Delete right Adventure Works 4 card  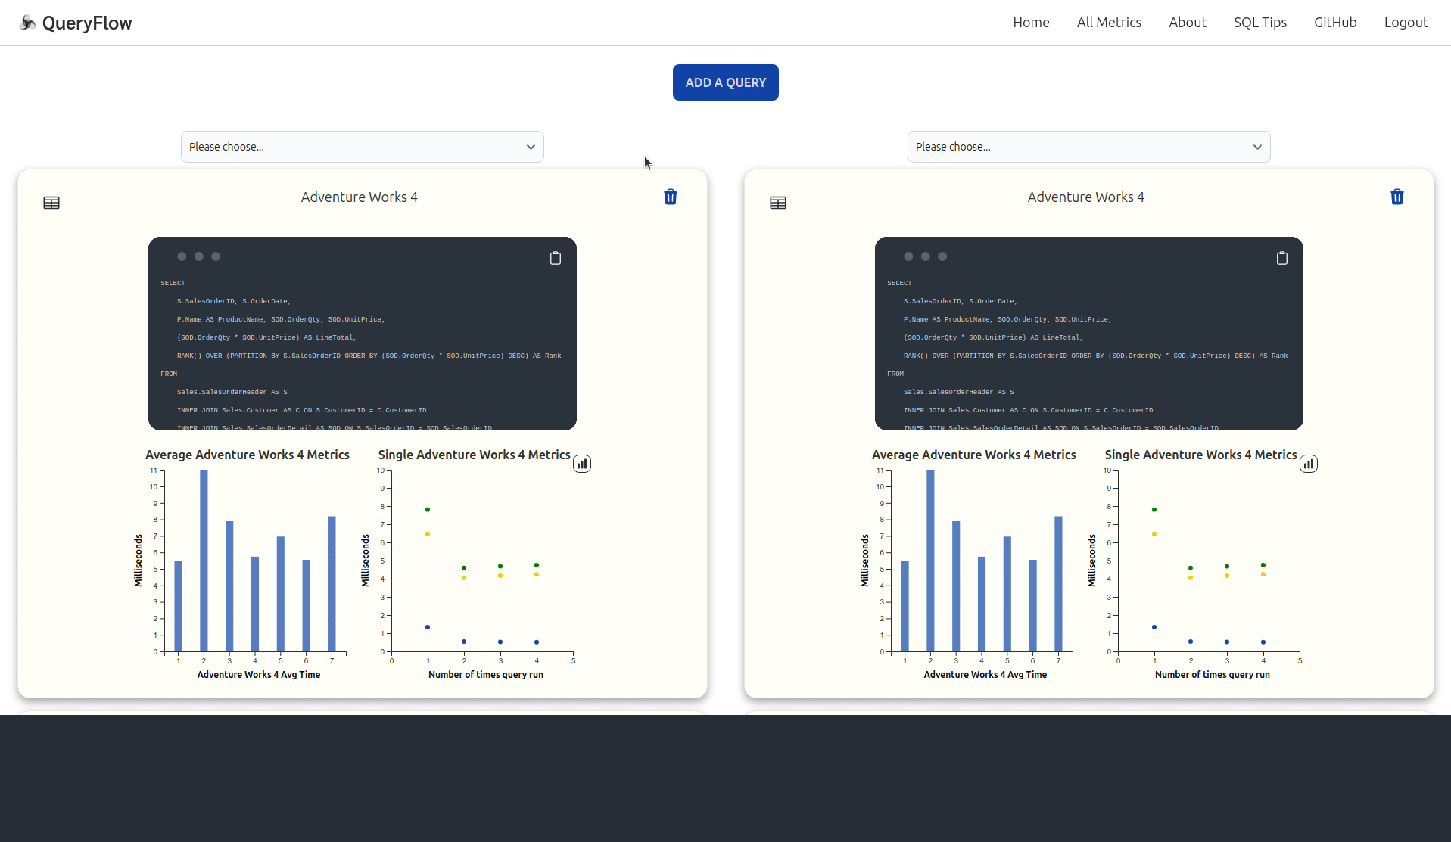tap(1397, 197)
